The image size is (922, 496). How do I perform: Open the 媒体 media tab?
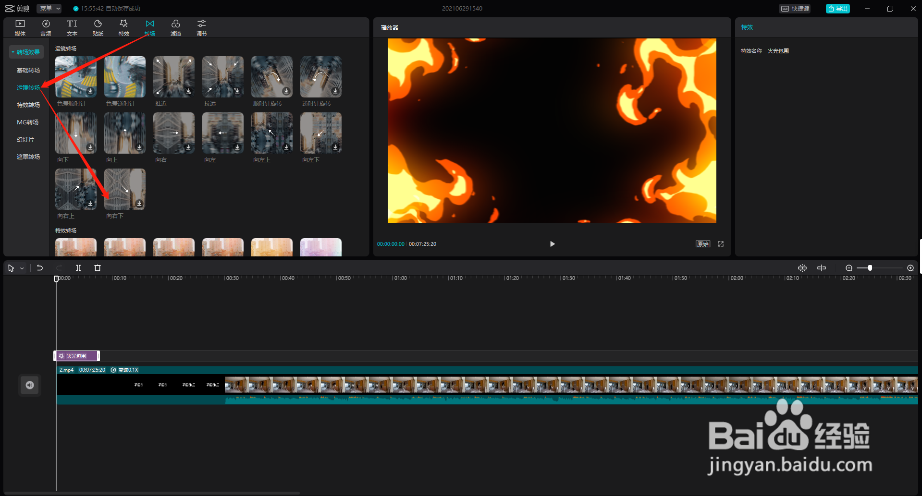click(x=20, y=28)
